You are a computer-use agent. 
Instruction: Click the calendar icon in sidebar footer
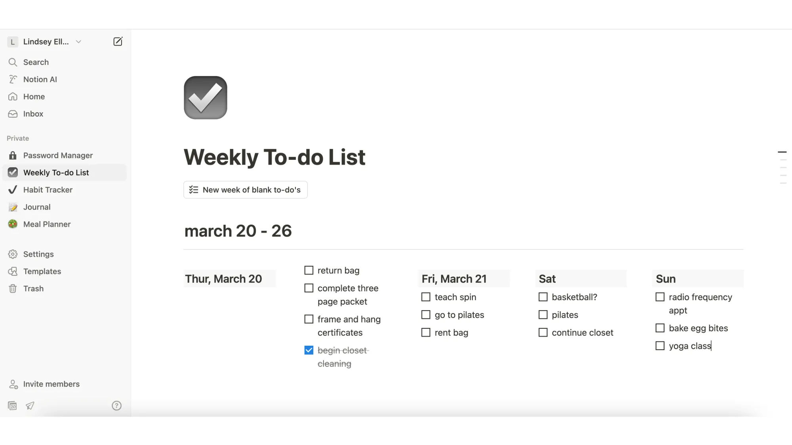point(12,405)
